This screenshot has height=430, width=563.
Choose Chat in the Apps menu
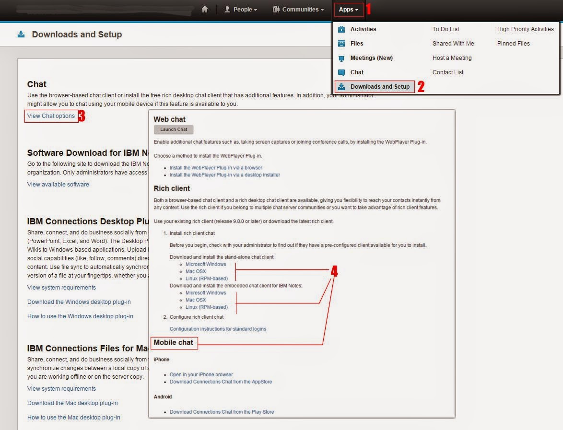357,72
